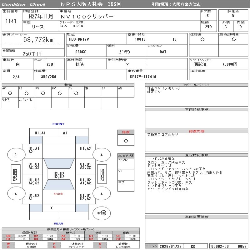Screen dimensions: 250x250
Task: Click the 68,772km mileage field
Action: coord(38,40)
